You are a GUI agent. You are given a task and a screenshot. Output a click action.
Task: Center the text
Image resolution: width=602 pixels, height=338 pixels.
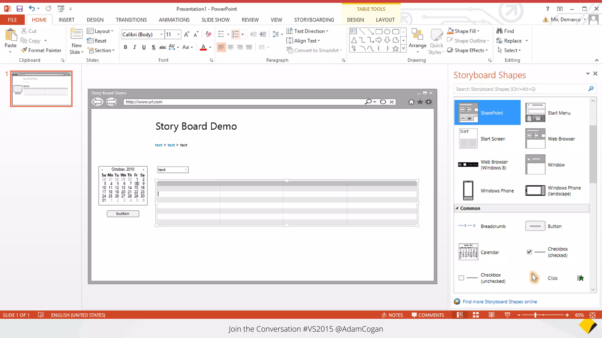(230, 47)
